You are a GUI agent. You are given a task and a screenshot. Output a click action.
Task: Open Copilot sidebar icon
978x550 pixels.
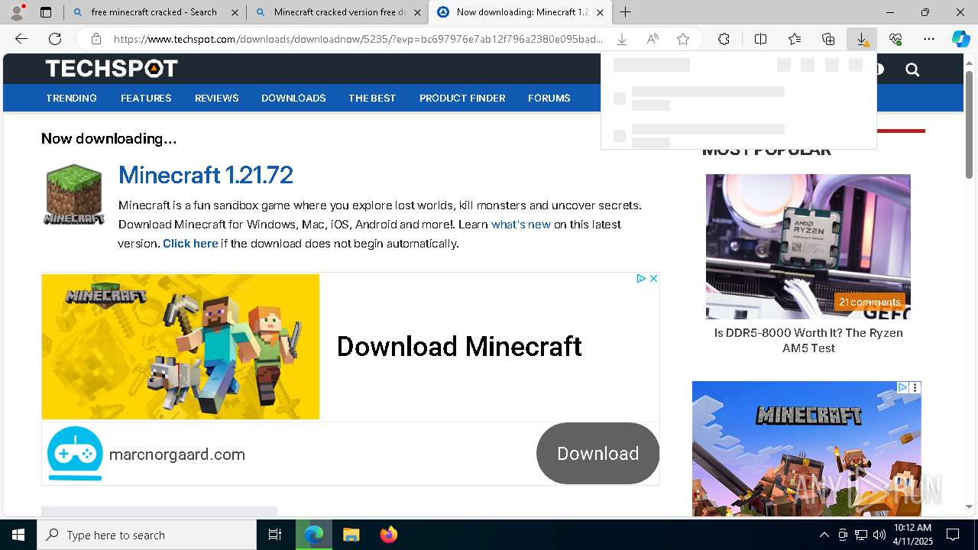[x=961, y=39]
